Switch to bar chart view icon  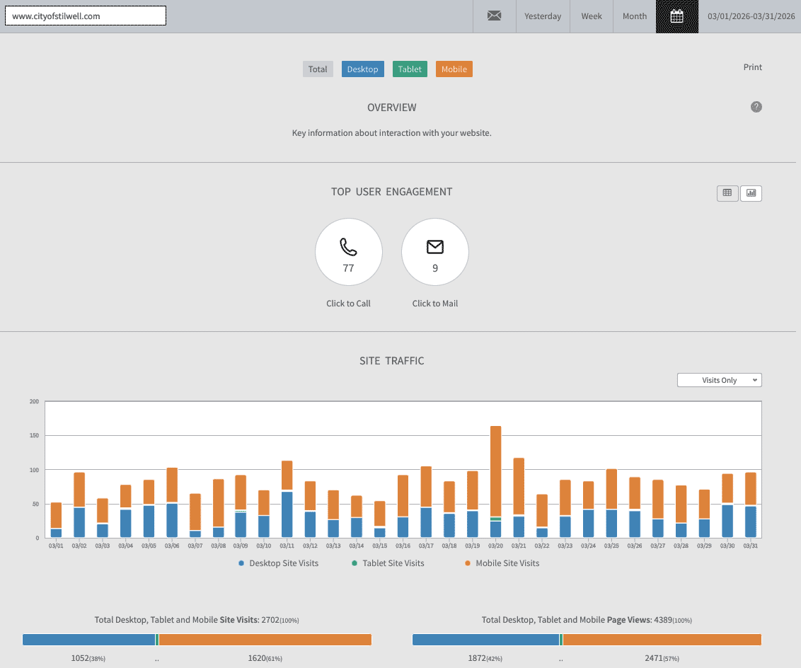(751, 193)
